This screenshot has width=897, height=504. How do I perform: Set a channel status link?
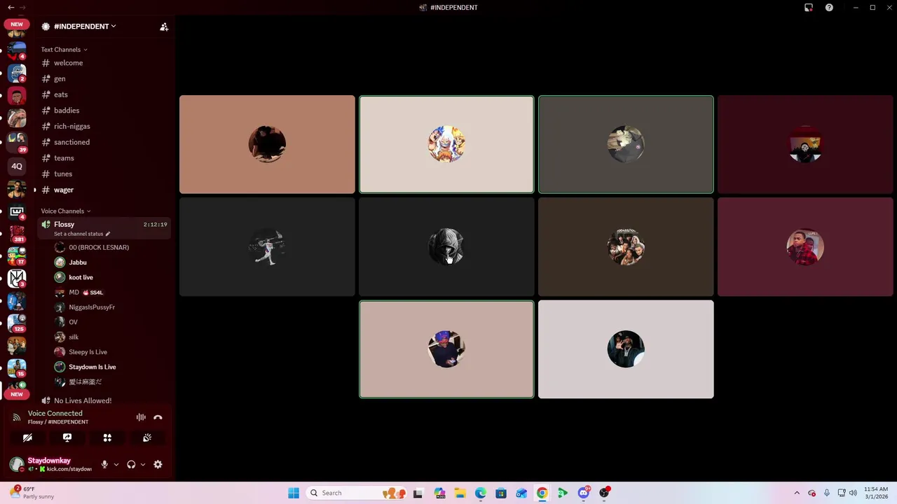coord(82,234)
